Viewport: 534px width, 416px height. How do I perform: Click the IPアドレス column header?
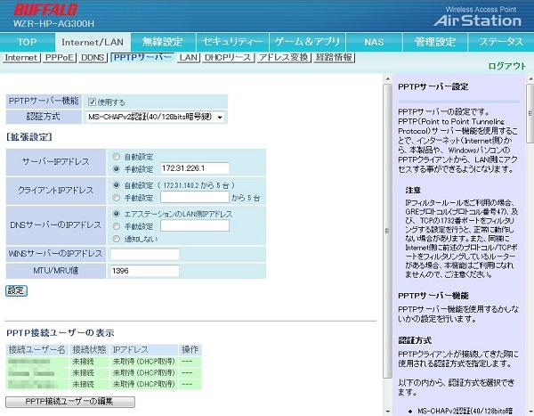(144, 349)
